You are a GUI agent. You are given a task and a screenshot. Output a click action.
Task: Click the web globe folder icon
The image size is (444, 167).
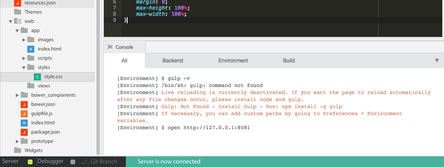(18, 21)
